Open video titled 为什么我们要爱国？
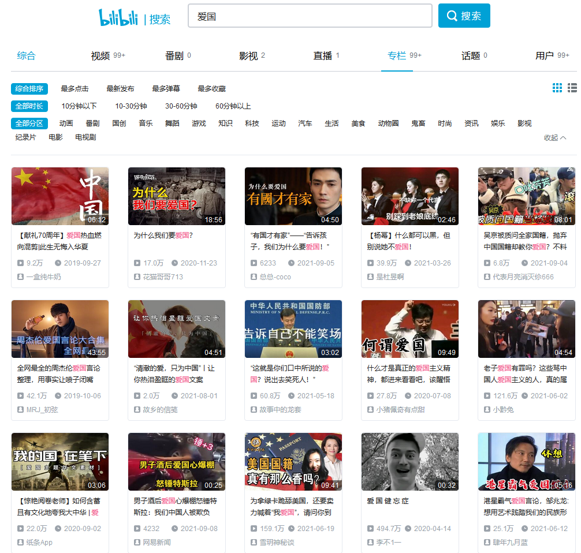 click(x=163, y=236)
